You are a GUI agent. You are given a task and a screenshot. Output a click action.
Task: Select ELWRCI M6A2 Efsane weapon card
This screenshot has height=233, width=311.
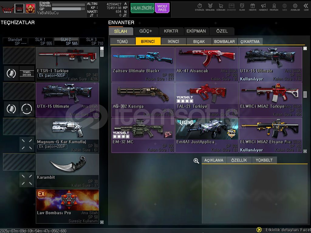[x=271, y=135]
